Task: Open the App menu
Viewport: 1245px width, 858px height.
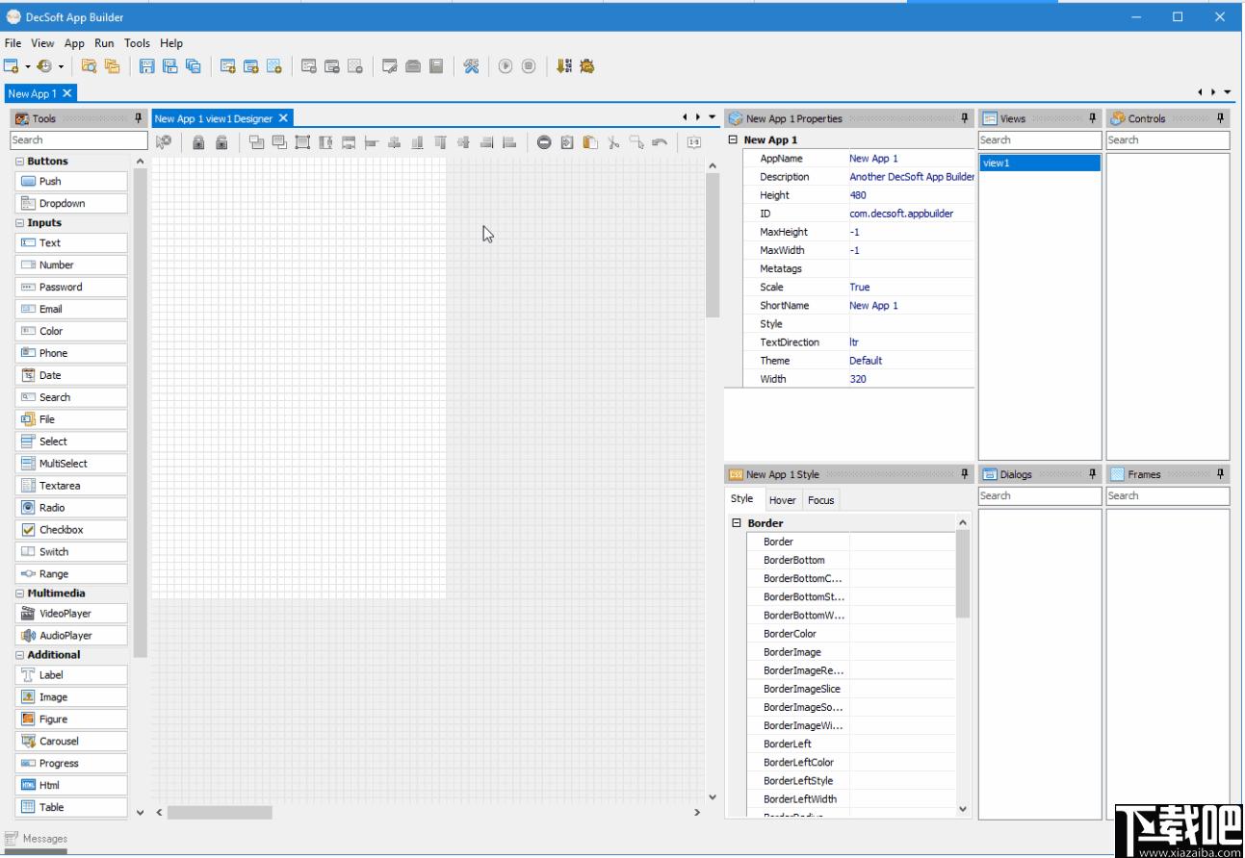Action: (x=74, y=43)
